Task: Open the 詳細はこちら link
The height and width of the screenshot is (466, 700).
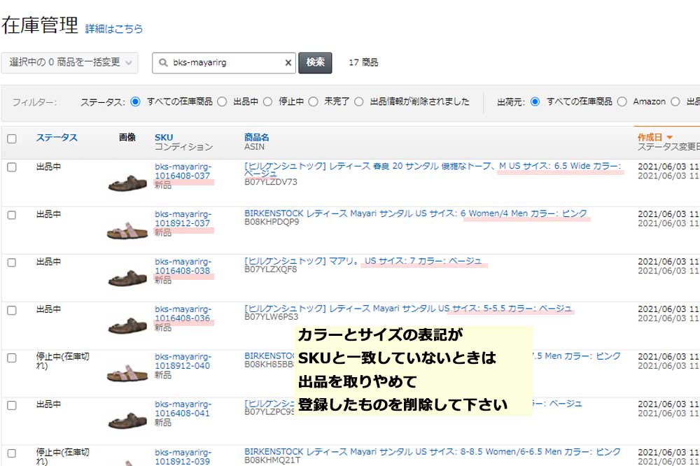Action: [114, 29]
